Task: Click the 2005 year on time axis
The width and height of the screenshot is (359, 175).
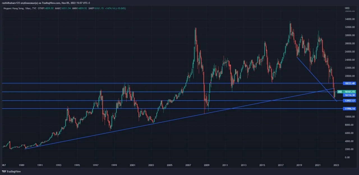Action: pyautogui.click(x=170, y=165)
